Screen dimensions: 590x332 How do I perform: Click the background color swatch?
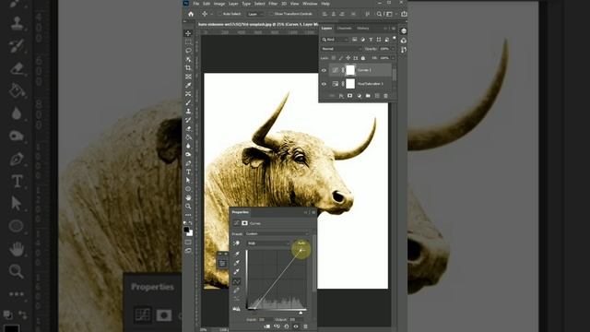tap(190, 233)
